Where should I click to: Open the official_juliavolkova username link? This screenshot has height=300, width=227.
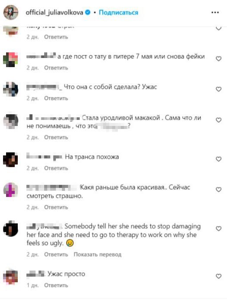[x=55, y=13]
